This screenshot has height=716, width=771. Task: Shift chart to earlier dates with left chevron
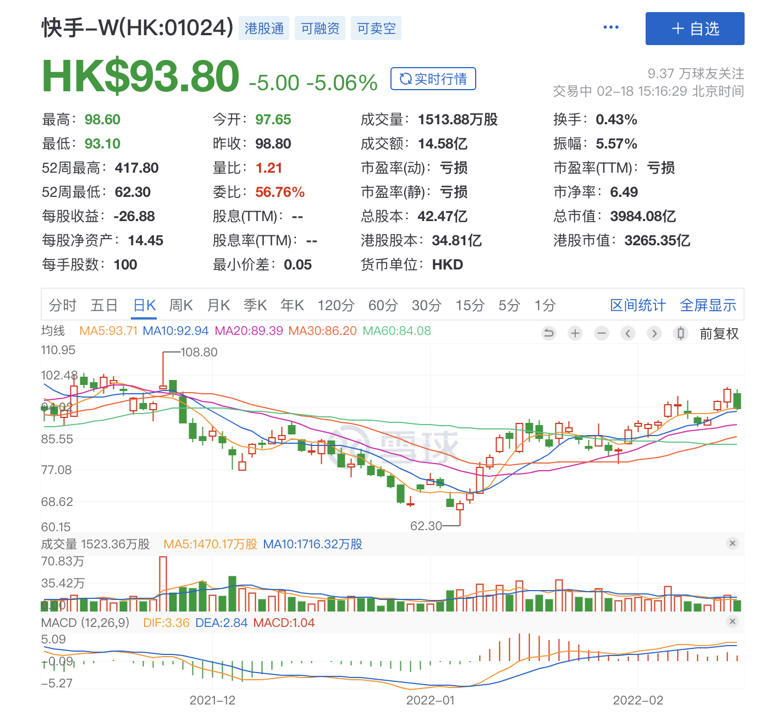coord(628,333)
